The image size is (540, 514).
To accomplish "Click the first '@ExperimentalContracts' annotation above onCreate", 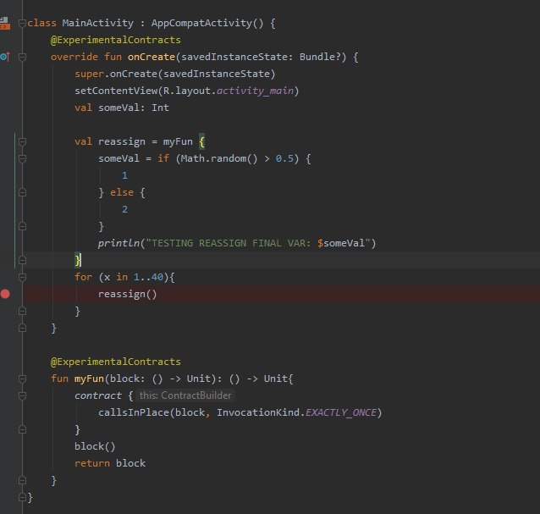I will click(x=116, y=40).
